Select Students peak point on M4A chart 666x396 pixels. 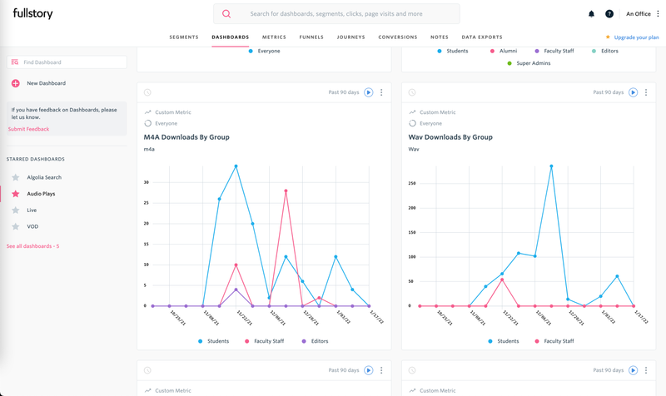[236, 166]
